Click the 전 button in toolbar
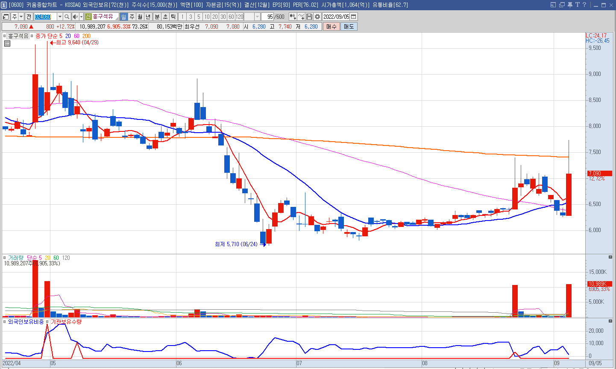 click(x=29, y=17)
